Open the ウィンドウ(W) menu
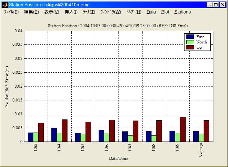Viewport: 228px width, 167px height. click(x=110, y=12)
